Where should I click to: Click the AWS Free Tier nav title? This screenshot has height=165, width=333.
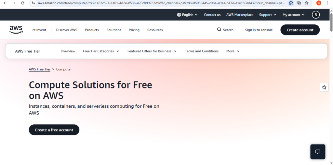(x=28, y=51)
